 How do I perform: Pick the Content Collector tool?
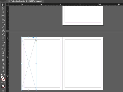[x=3, y=19]
